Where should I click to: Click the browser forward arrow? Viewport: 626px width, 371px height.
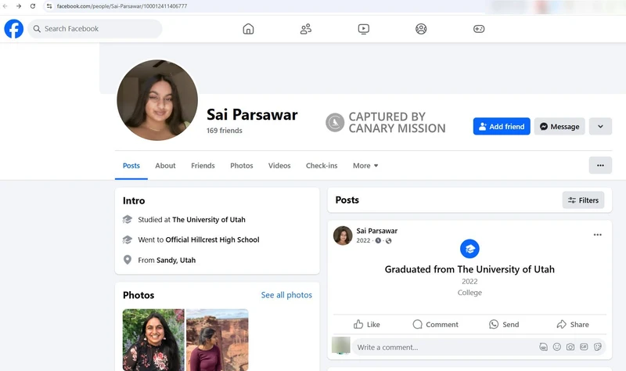19,6
